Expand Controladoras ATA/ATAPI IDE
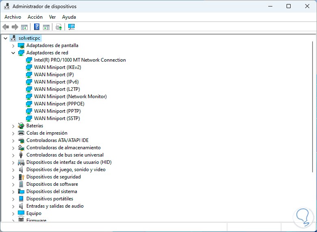Image resolution: width=317 pixels, height=232 pixels. 13,141
